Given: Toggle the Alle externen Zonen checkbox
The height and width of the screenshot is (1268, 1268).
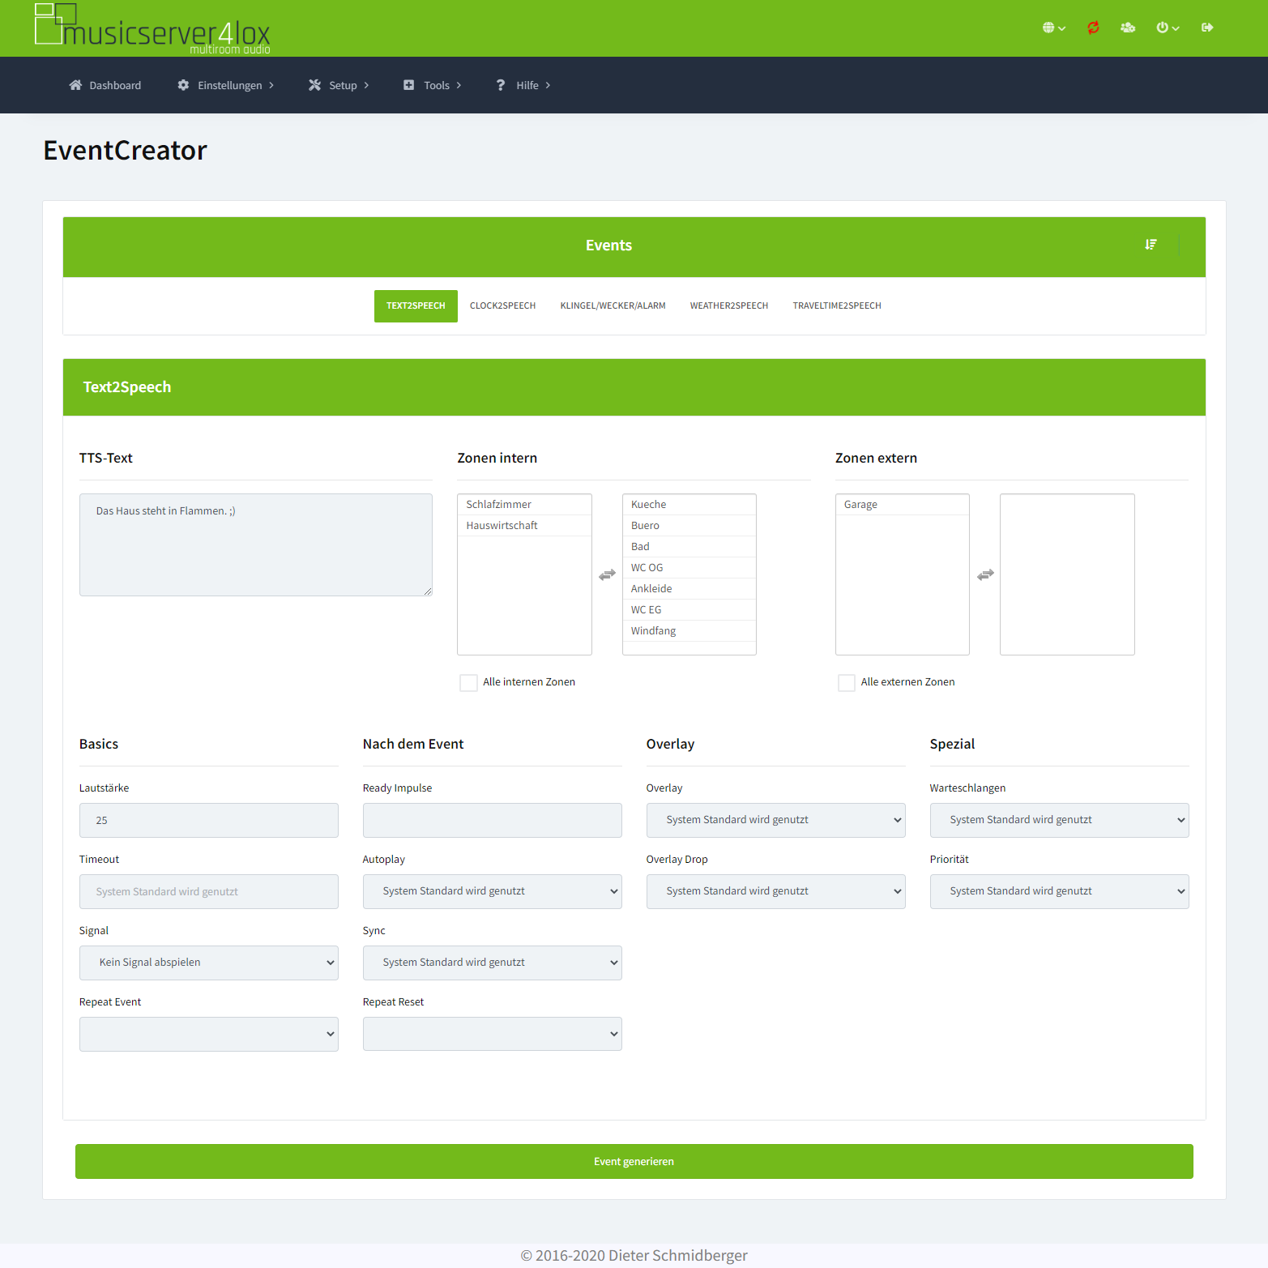Looking at the screenshot, I should (847, 683).
